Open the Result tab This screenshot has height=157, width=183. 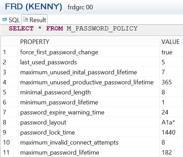pyautogui.click(x=34, y=20)
